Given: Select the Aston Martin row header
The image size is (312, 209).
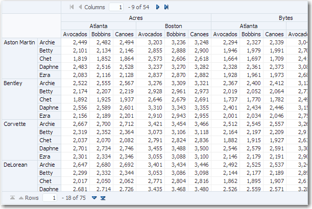Looking at the screenshot, I should (x=19, y=42).
